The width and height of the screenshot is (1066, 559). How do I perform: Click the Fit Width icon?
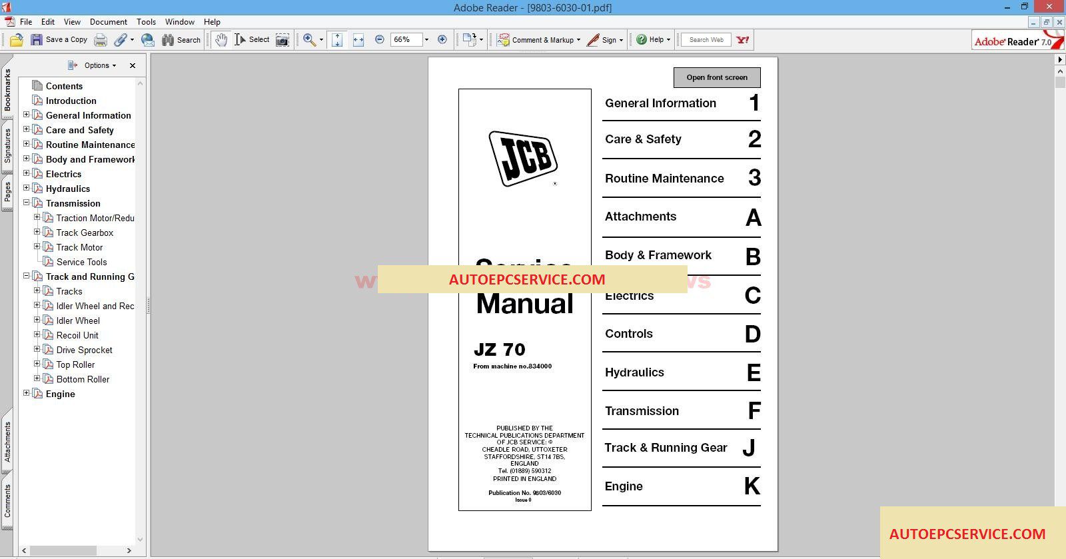pyautogui.click(x=358, y=40)
